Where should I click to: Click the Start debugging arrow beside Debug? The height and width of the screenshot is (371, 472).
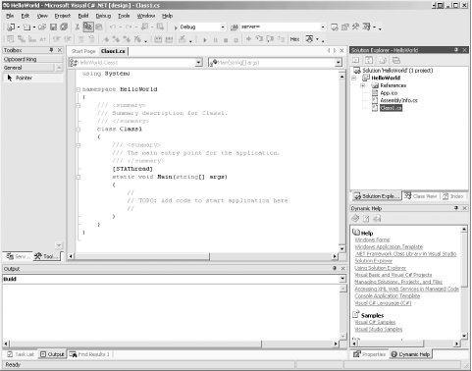click(176, 27)
